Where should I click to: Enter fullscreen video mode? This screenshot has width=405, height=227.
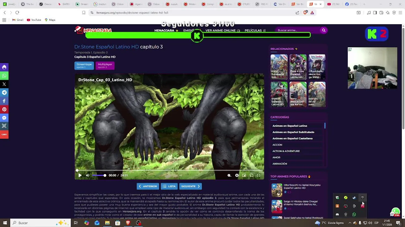[259, 175]
